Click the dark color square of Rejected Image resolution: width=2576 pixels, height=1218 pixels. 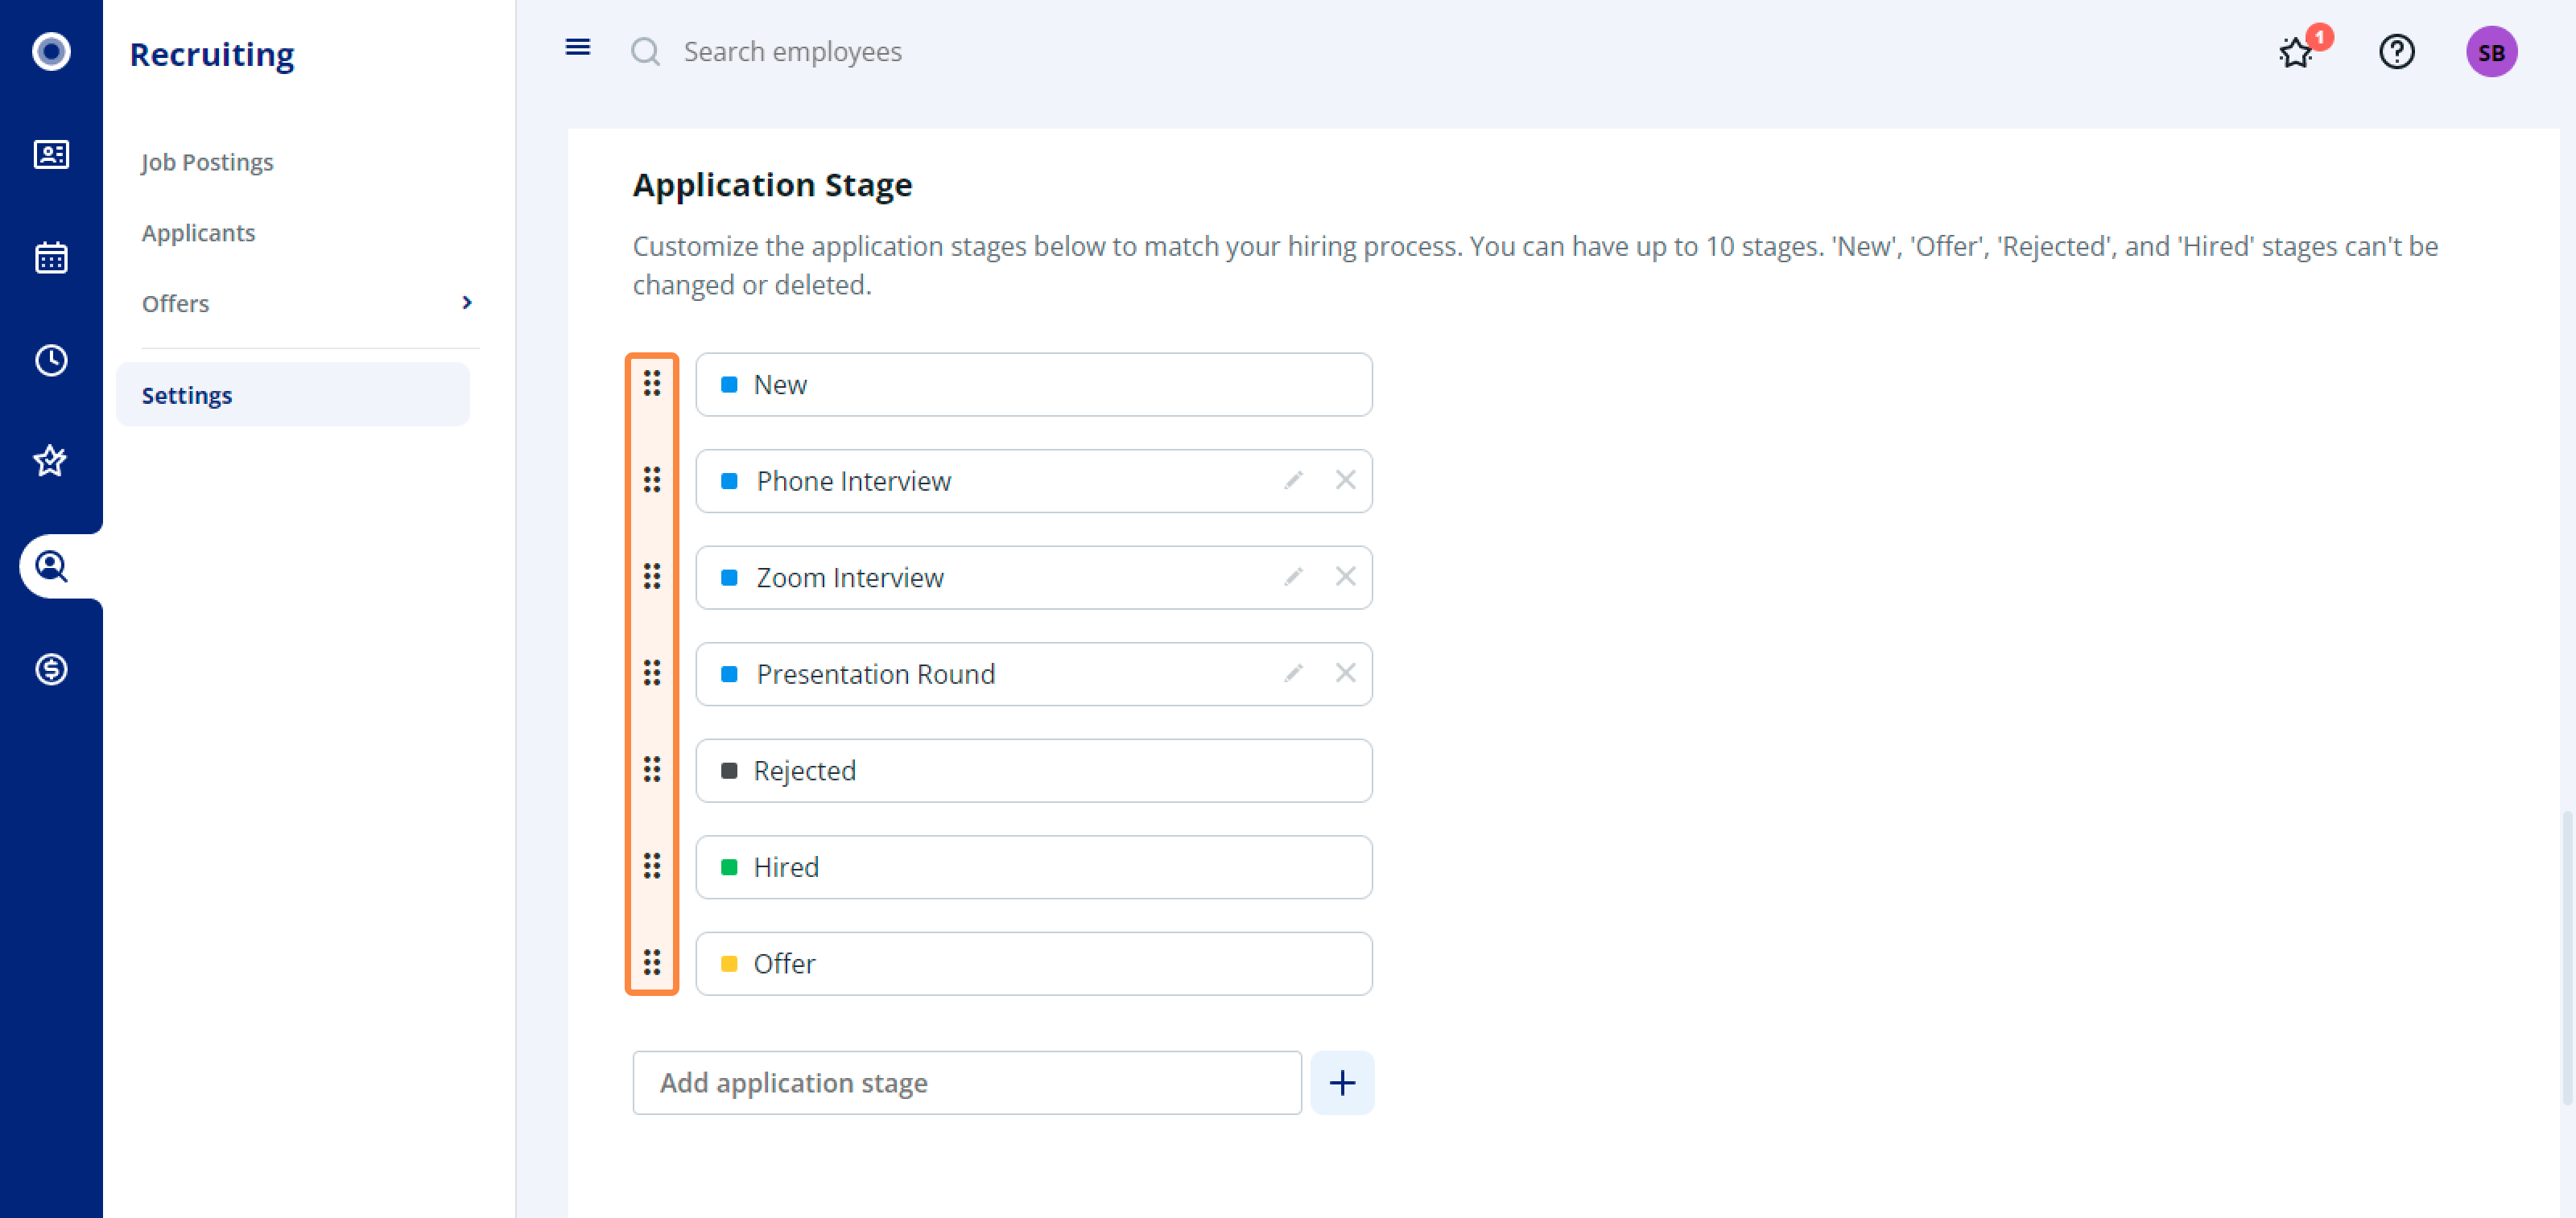(x=729, y=771)
